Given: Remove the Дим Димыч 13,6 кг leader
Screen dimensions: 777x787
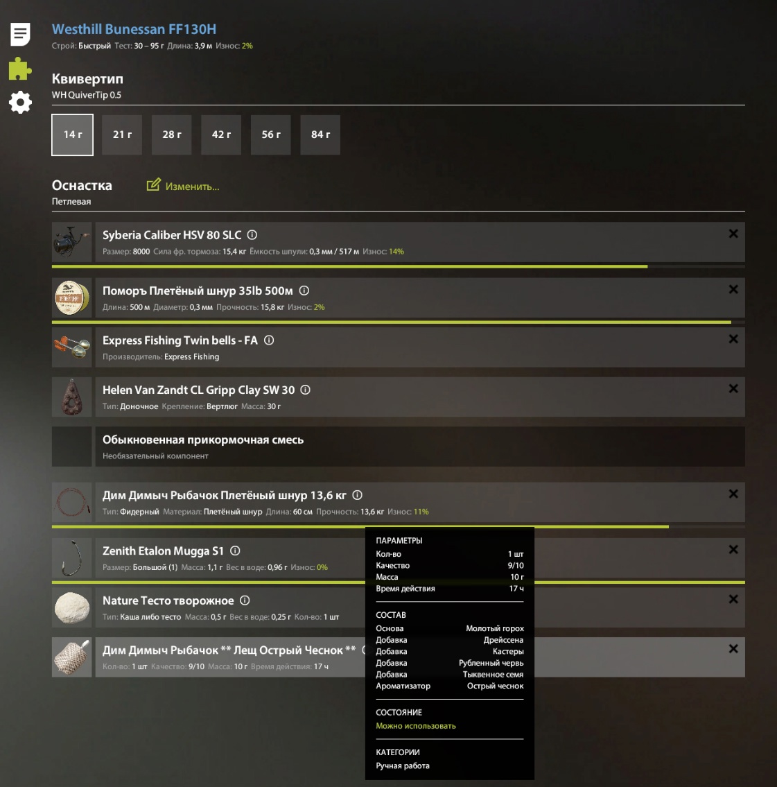Looking at the screenshot, I should [x=733, y=494].
